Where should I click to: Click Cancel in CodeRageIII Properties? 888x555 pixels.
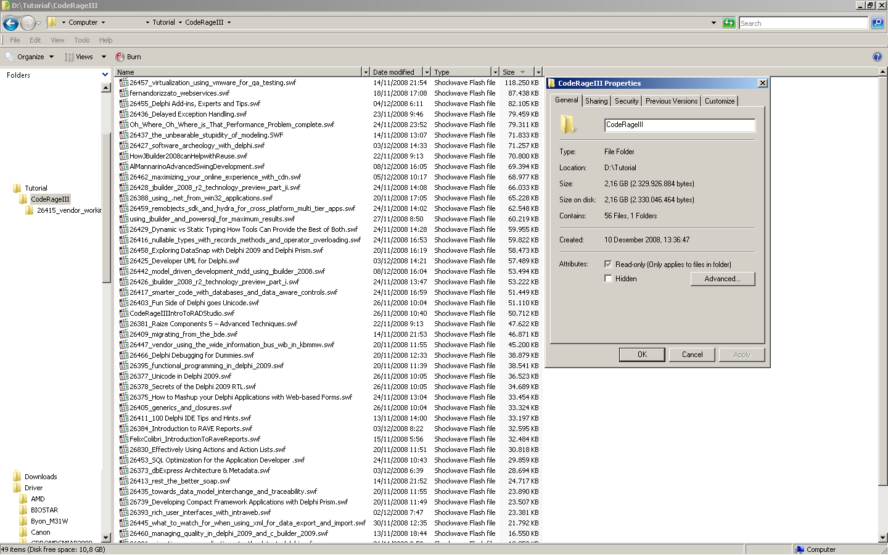click(692, 355)
